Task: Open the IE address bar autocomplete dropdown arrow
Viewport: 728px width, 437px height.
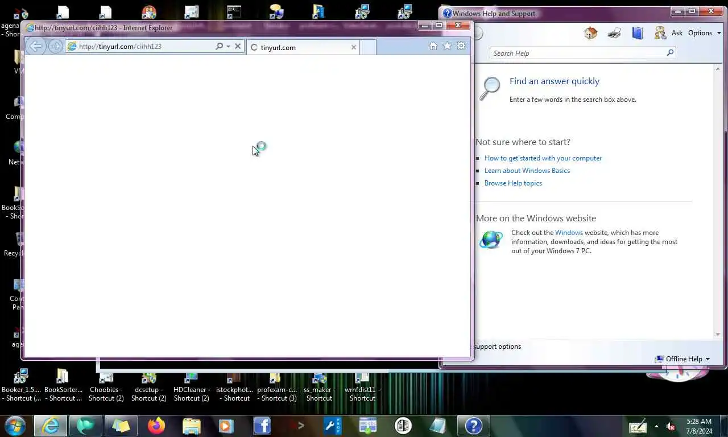Action: [x=228, y=47]
